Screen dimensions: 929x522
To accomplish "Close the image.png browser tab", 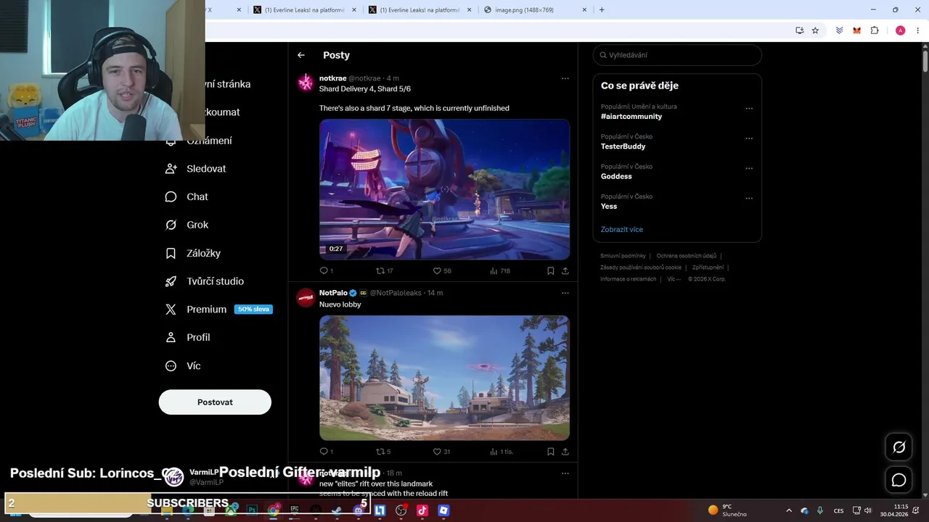I will (x=584, y=10).
